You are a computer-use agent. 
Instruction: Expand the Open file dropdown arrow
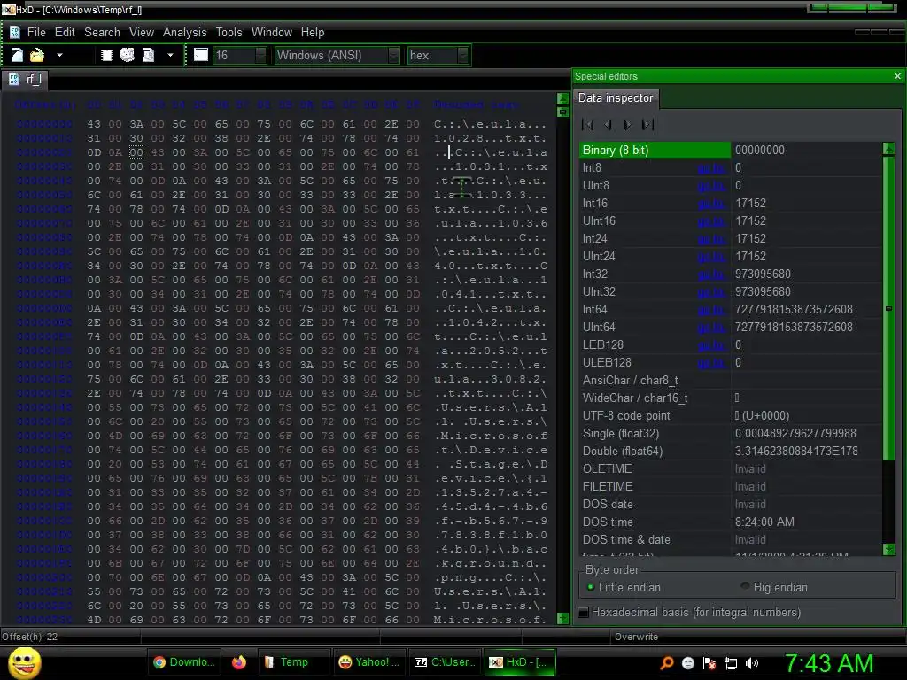click(59, 56)
